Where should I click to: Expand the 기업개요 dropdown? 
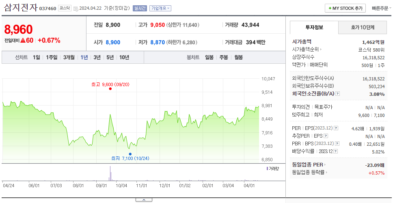point(160,8)
